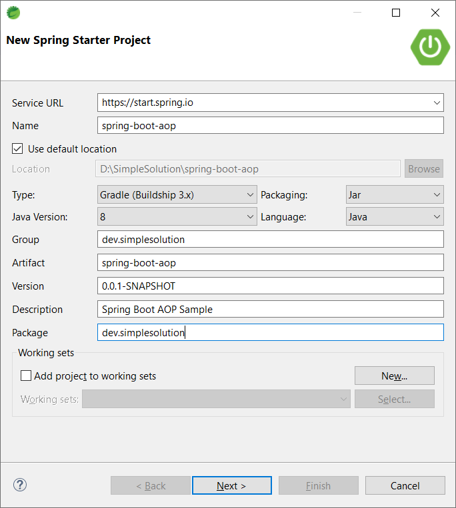
Task: Focus the Name input field
Action: 271,125
